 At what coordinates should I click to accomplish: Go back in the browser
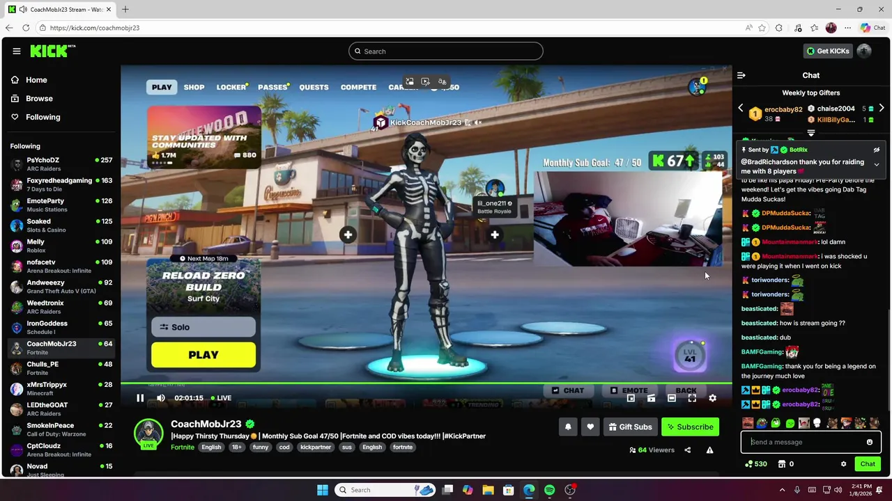pyautogui.click(x=9, y=28)
